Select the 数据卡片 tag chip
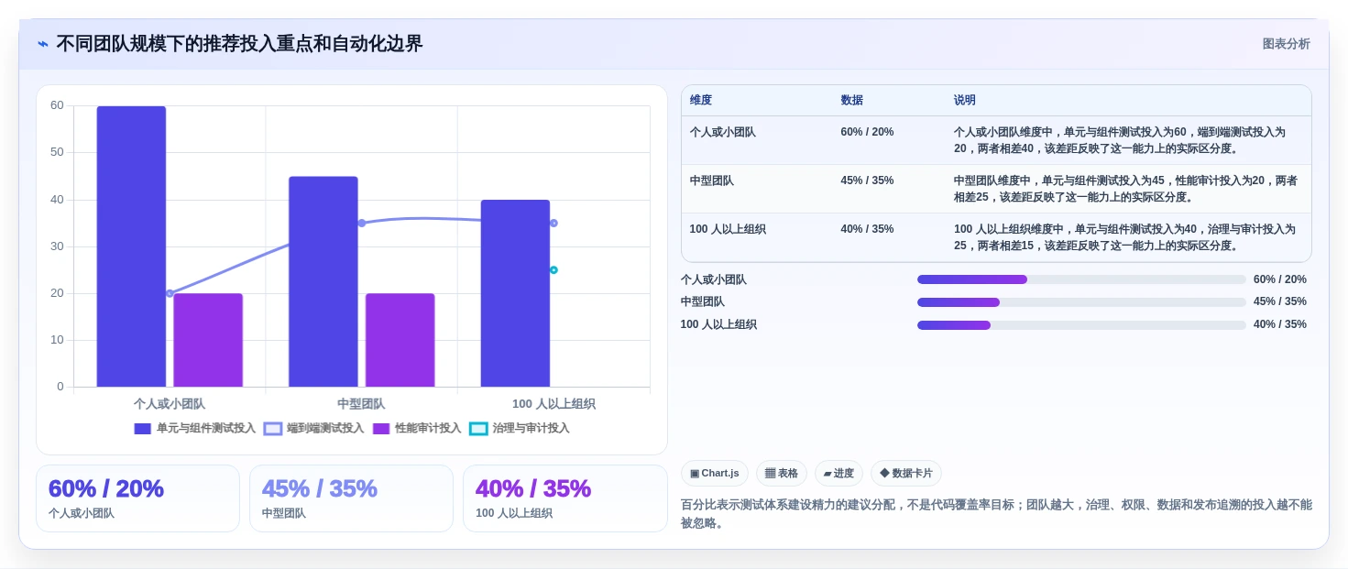Screen dimensions: 1348x569 (905, 474)
